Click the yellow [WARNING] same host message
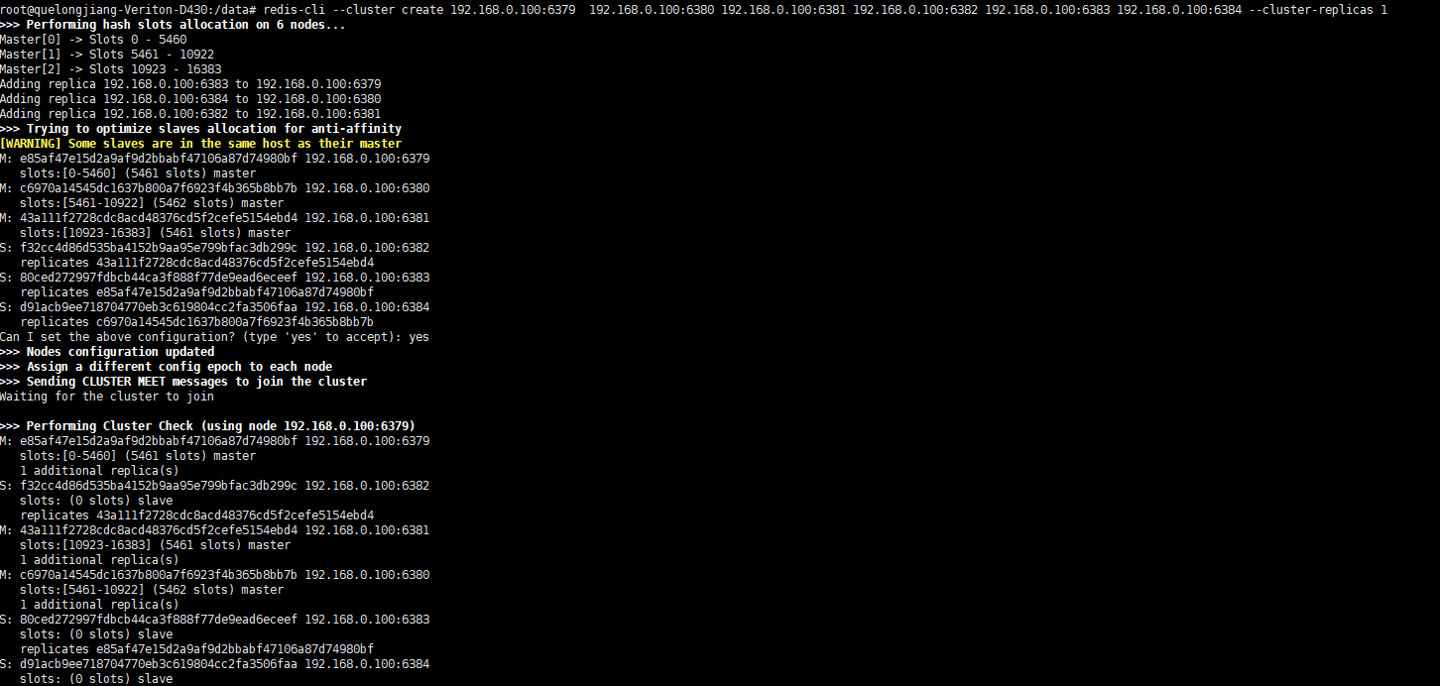The height and width of the screenshot is (686, 1440). pyautogui.click(x=200, y=144)
